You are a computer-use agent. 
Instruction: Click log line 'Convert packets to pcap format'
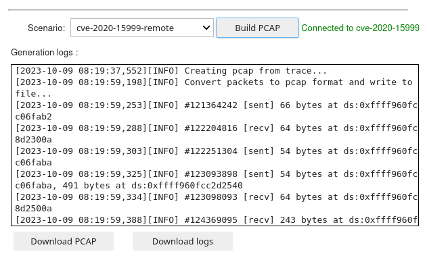[x=214, y=88]
